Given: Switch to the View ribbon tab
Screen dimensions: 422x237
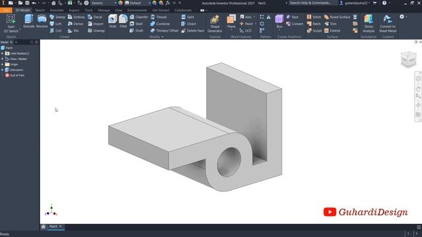Looking at the screenshot, I should 119,11.
